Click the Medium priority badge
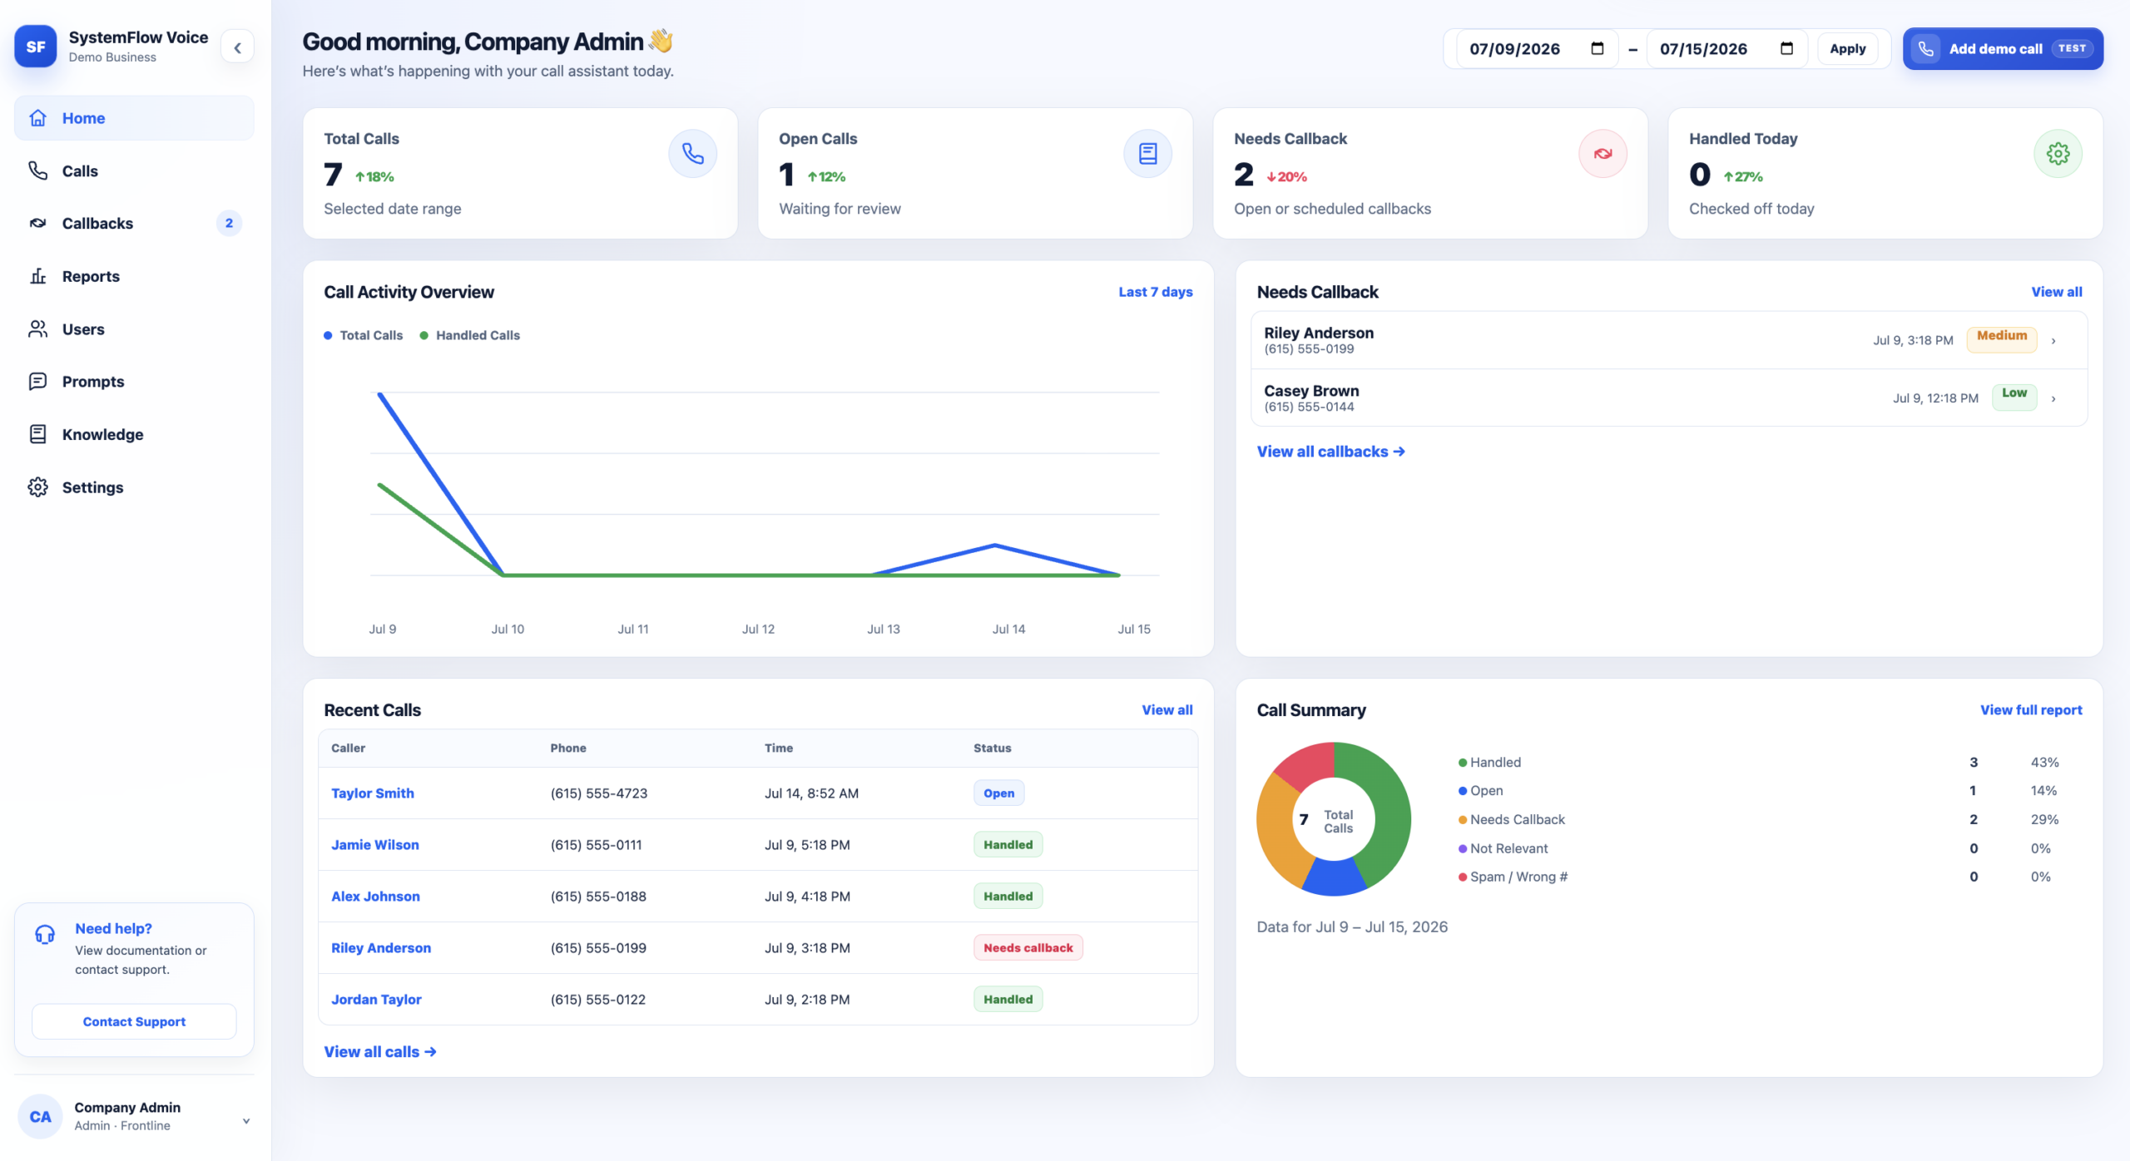The image size is (2130, 1161). 2001,339
